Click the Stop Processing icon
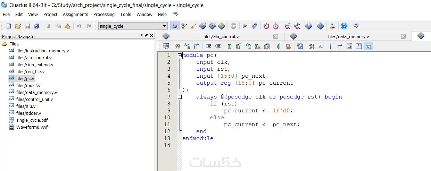This screenshot has height=171, width=431. [233, 26]
